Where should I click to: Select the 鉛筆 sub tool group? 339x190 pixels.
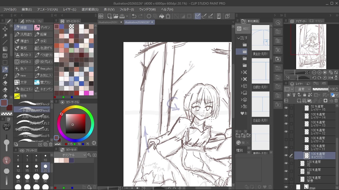(x=43, y=34)
